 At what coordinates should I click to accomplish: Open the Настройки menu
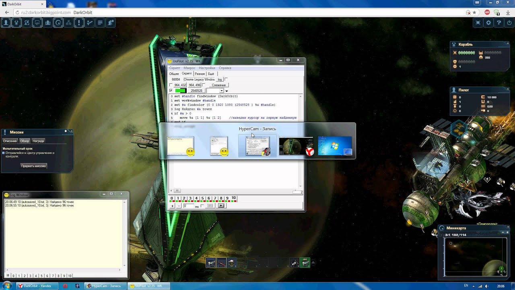click(x=207, y=68)
